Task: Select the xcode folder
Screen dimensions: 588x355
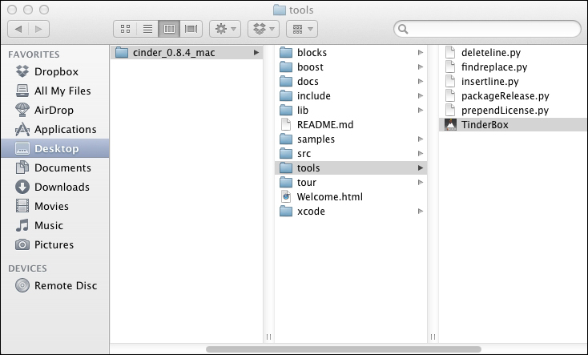Action: [351, 212]
